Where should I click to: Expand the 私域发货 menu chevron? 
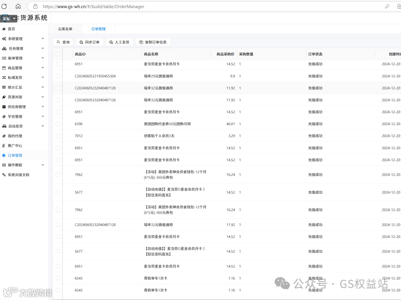pyautogui.click(x=43, y=78)
